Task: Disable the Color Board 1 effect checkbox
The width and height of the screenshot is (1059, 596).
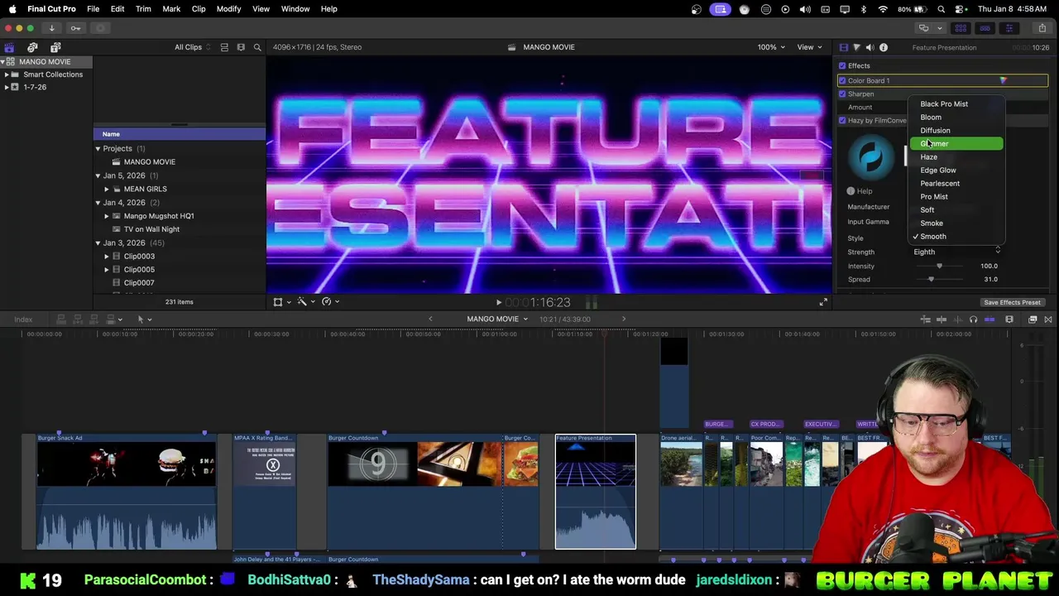Action: click(x=842, y=80)
